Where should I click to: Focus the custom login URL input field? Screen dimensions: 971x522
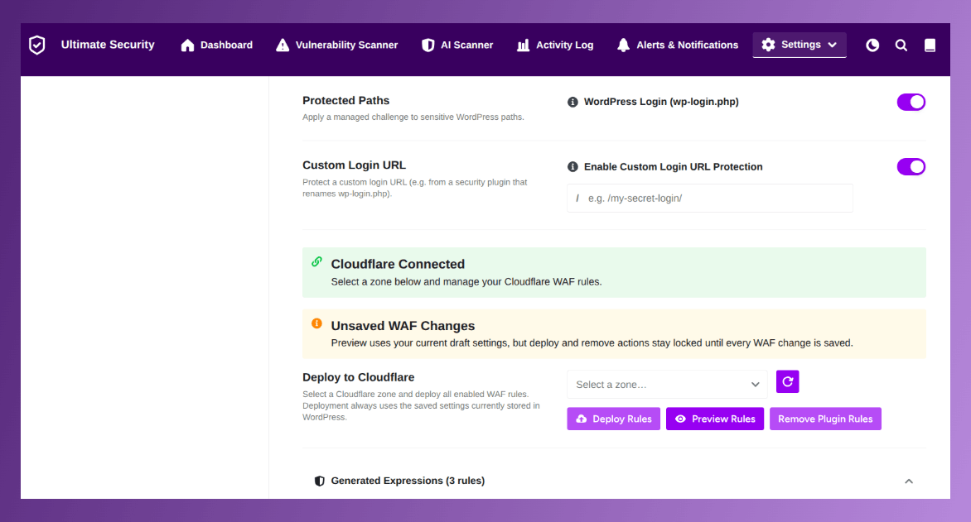[710, 199]
